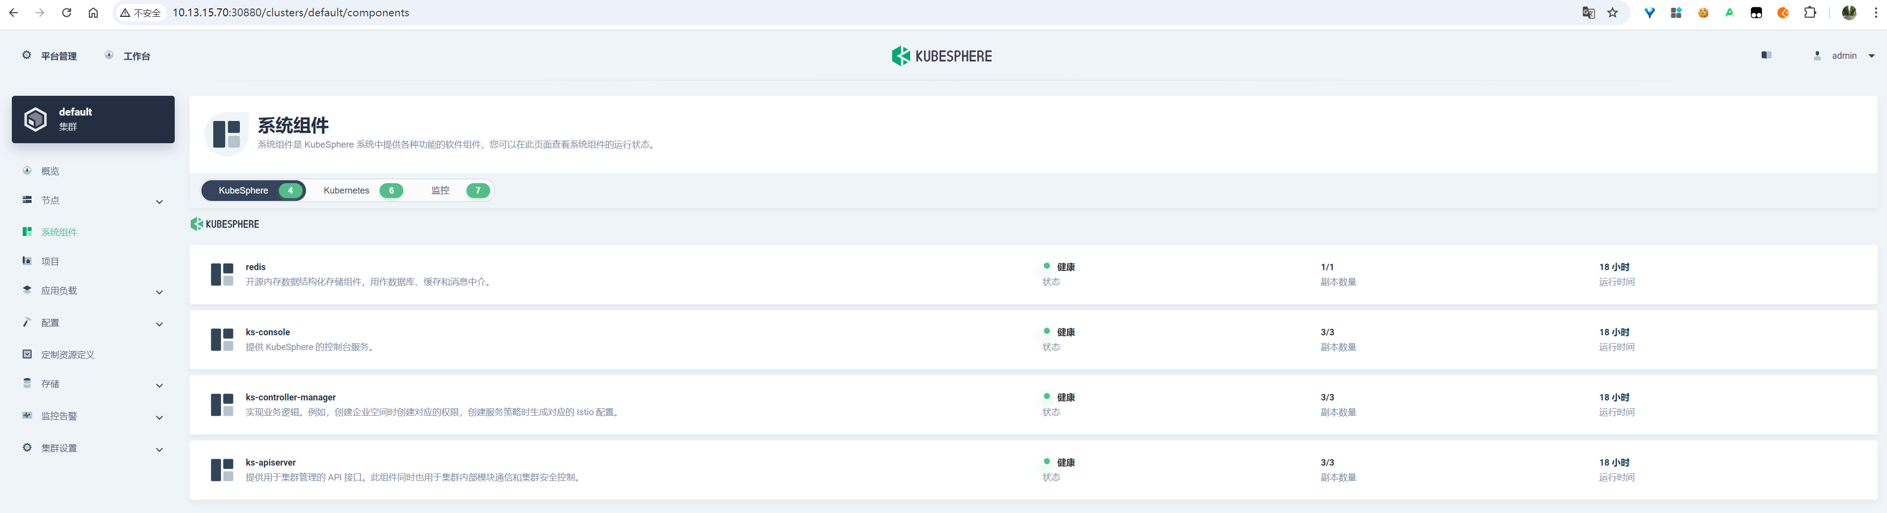
Task: Toggle the theme icon beside admin
Action: click(1766, 55)
